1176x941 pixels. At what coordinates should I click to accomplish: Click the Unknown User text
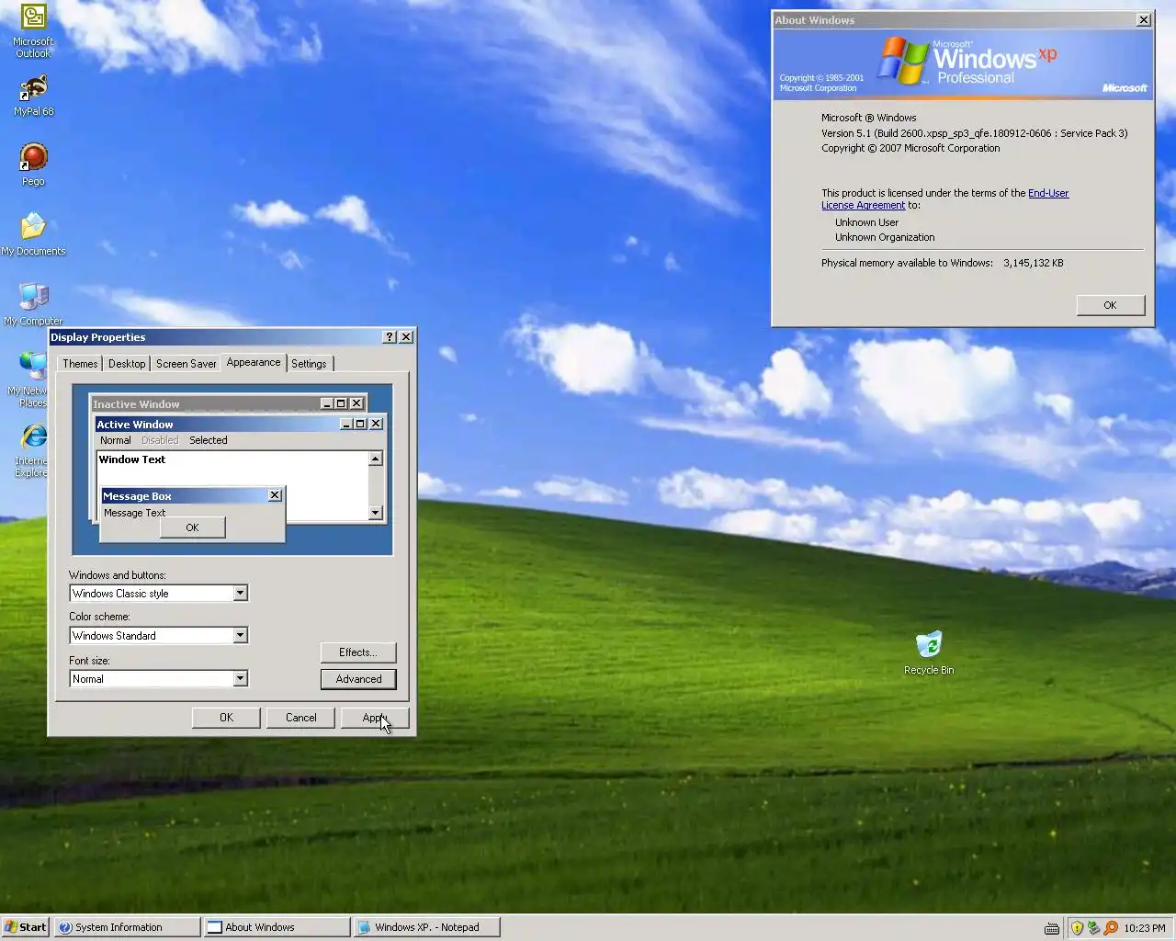coord(866,222)
